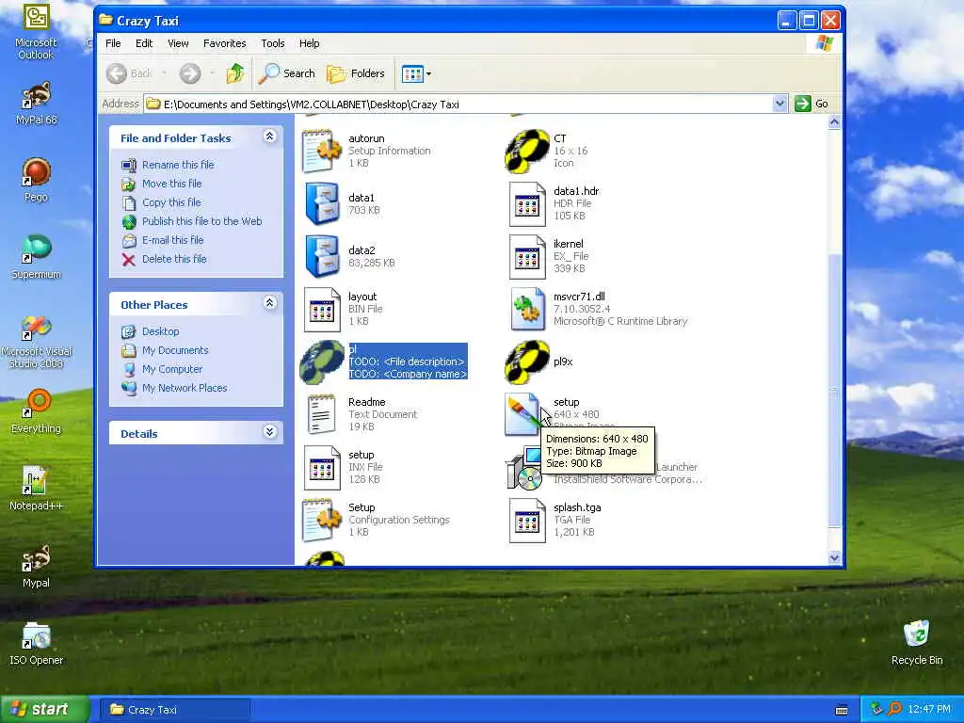Open Supermium desktop shortcut
The width and height of the screenshot is (964, 723).
37,258
